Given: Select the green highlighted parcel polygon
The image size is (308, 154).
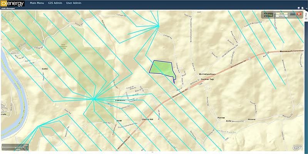Looking at the screenshot, I should coord(162,68).
